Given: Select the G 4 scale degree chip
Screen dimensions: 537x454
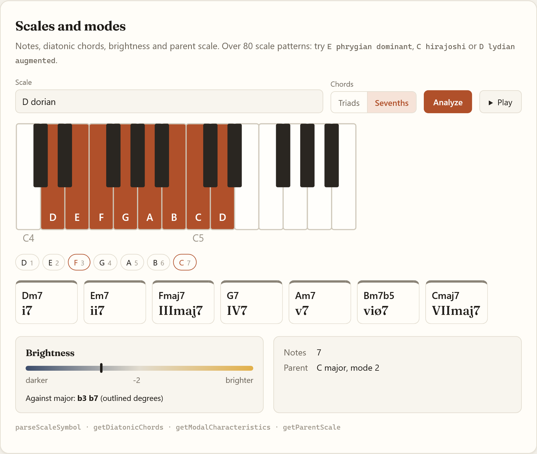Looking at the screenshot, I should click(105, 262).
